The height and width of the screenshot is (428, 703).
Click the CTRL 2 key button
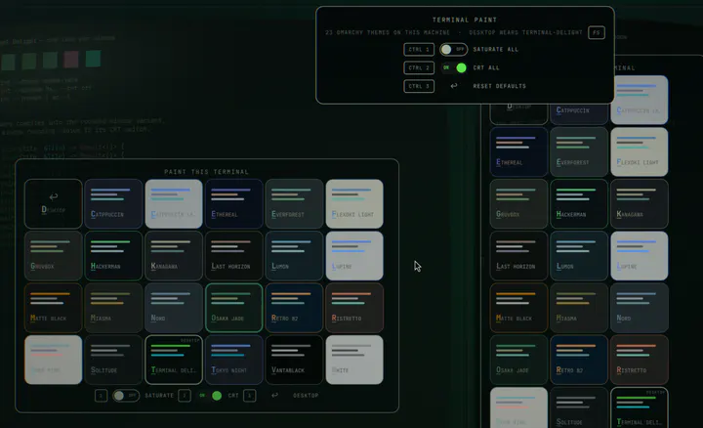pyautogui.click(x=419, y=67)
